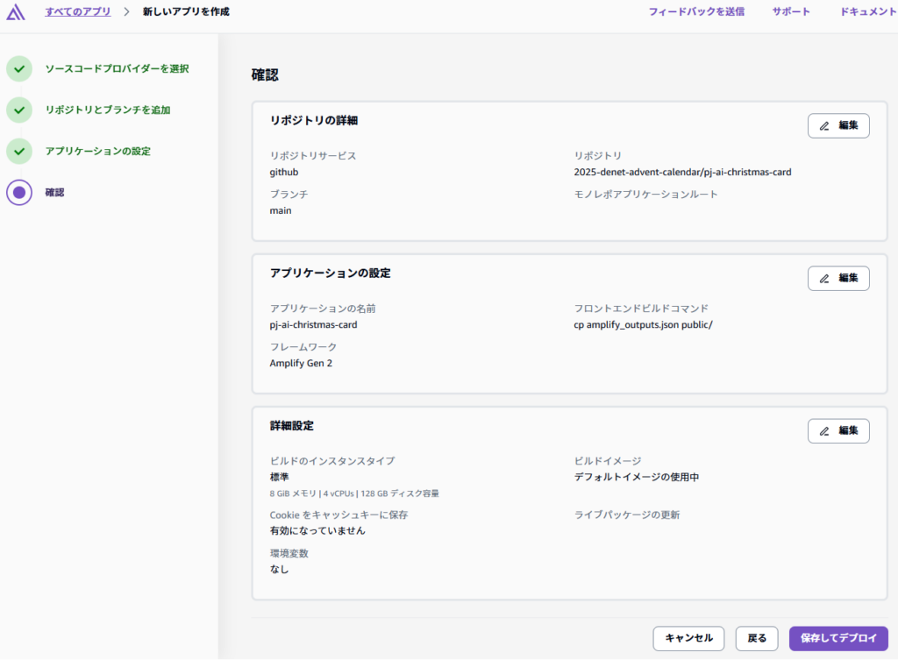Viewport: 898px width, 660px height.
Task: Open the ドキュメント top menu item
Action: 867,12
